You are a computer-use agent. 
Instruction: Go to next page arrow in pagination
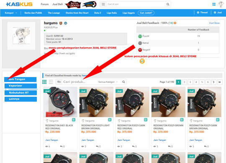(214, 82)
